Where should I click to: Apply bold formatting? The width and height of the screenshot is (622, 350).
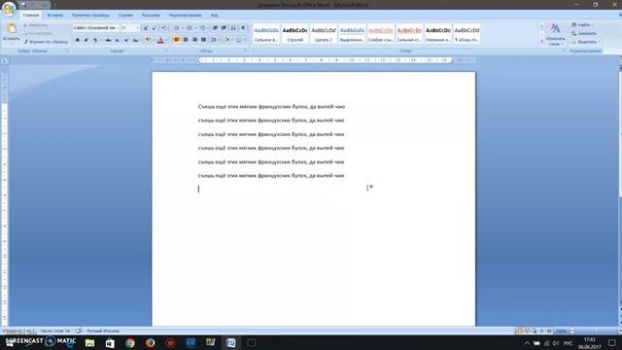pyautogui.click(x=77, y=40)
